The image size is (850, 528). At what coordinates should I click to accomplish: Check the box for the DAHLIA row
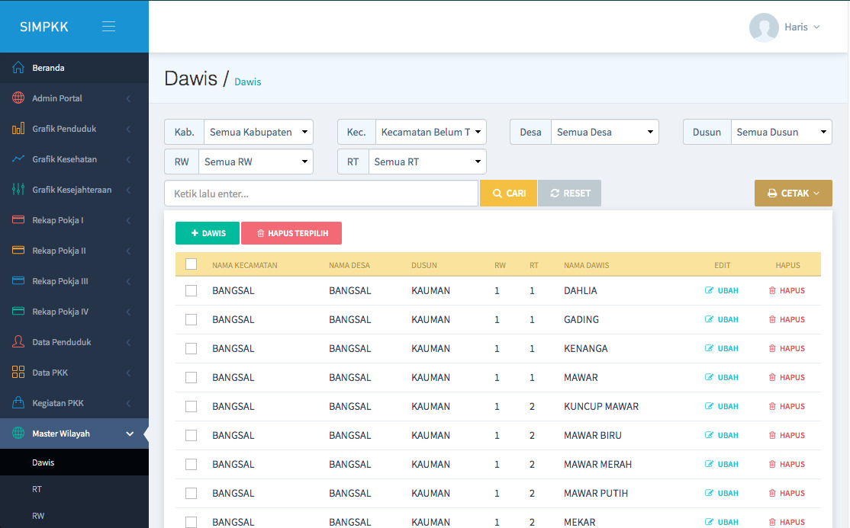(192, 290)
